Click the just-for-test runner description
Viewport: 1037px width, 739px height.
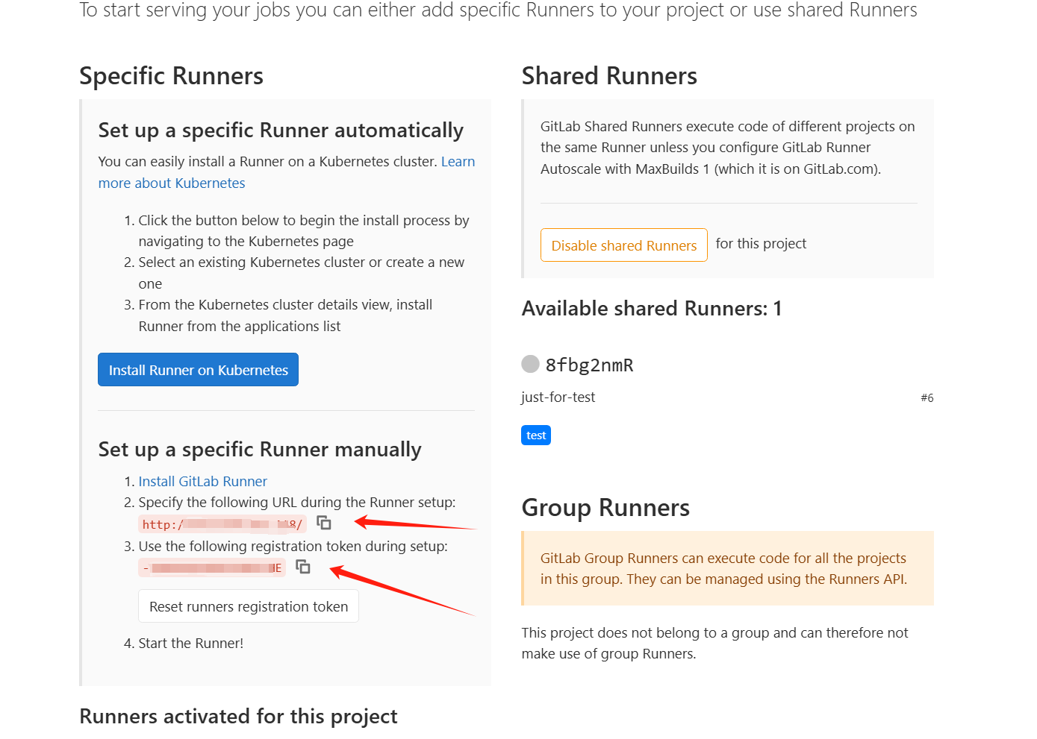tap(558, 397)
